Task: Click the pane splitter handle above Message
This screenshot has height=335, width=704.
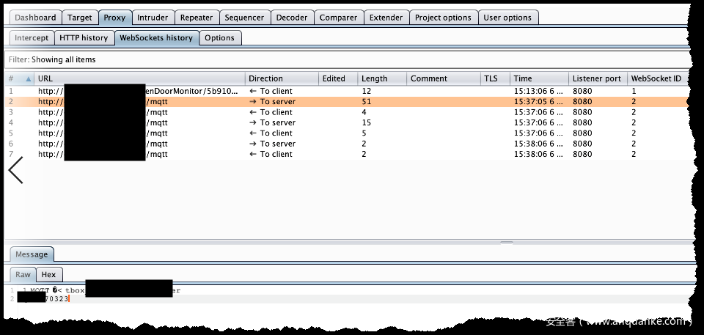Action: [506, 242]
